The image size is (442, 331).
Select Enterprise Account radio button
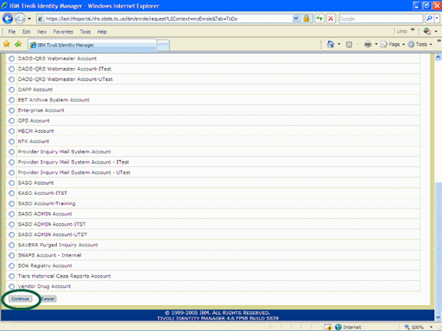pos(11,110)
